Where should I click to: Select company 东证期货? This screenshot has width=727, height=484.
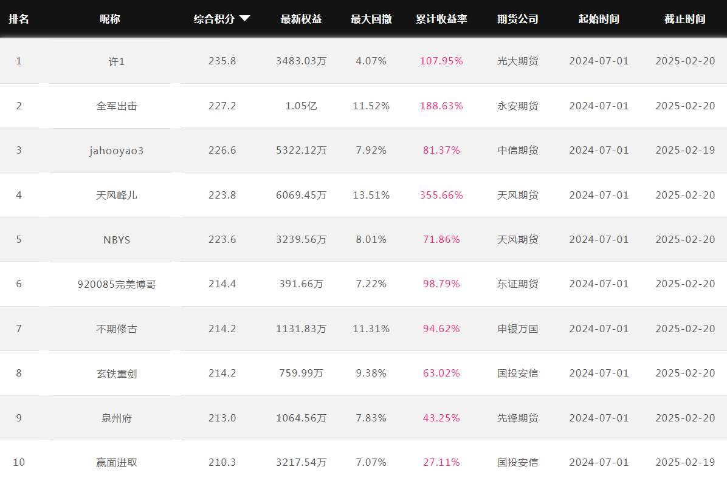point(518,284)
